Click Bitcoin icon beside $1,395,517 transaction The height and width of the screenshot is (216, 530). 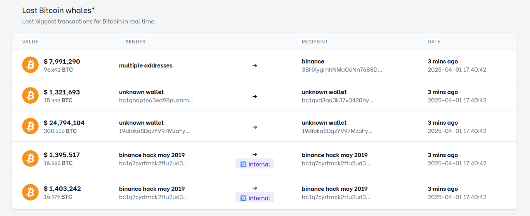pyautogui.click(x=30, y=158)
